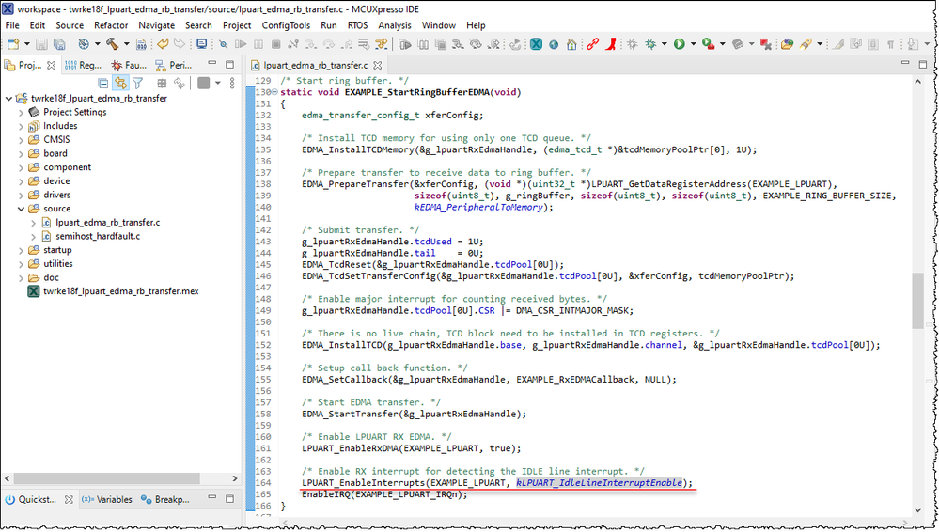Click the green Run play icon
Screen dimensions: 939x532
(679, 44)
